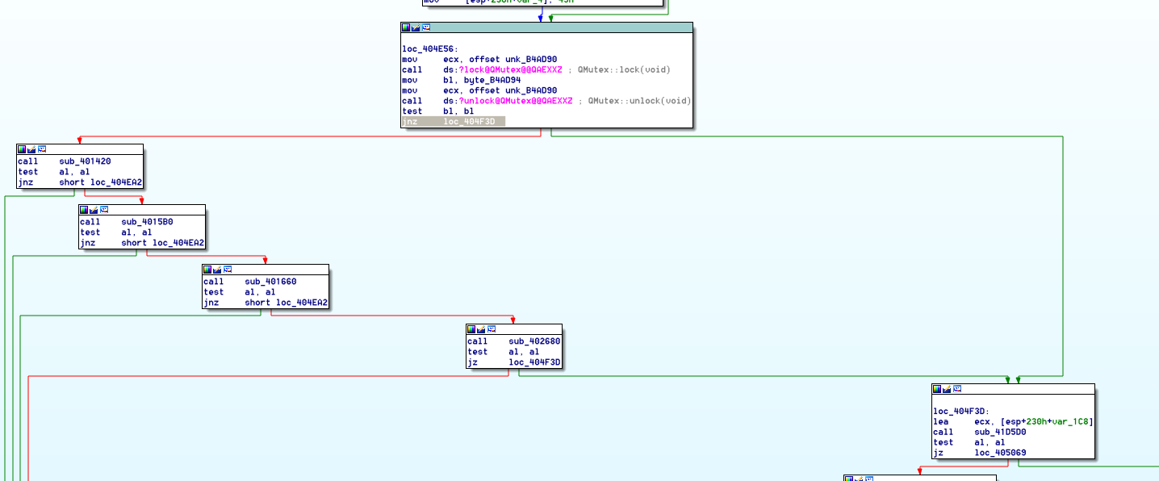Set node color for the sub_4015B0 block
Screen dimensions: 1159x481
coord(84,210)
